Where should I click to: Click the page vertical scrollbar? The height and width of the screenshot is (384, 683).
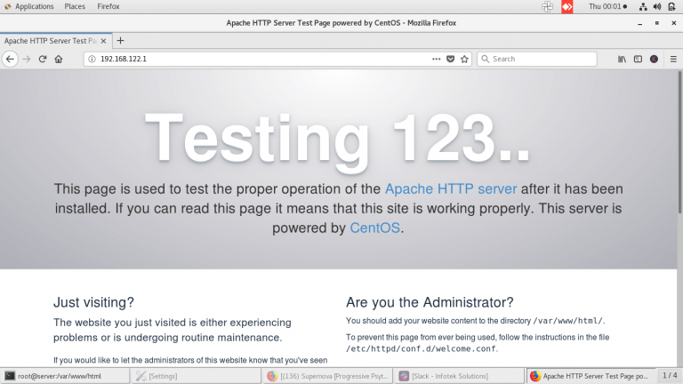[679, 144]
